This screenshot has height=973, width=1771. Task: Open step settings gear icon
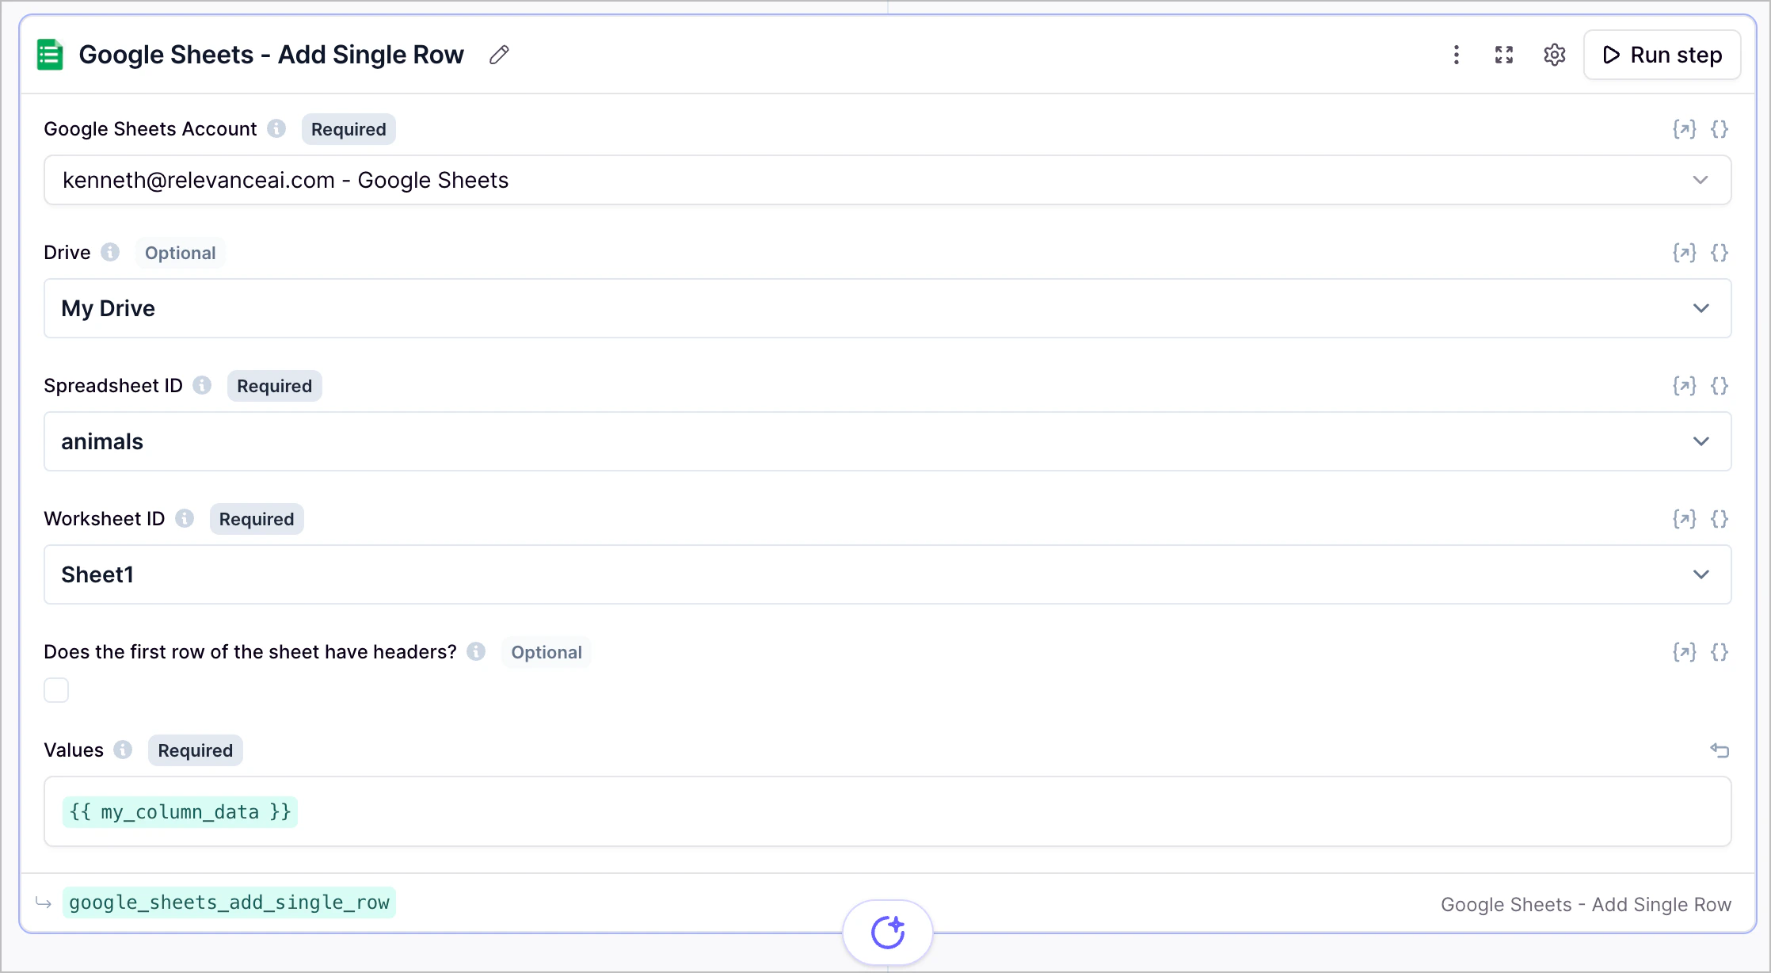pos(1554,55)
